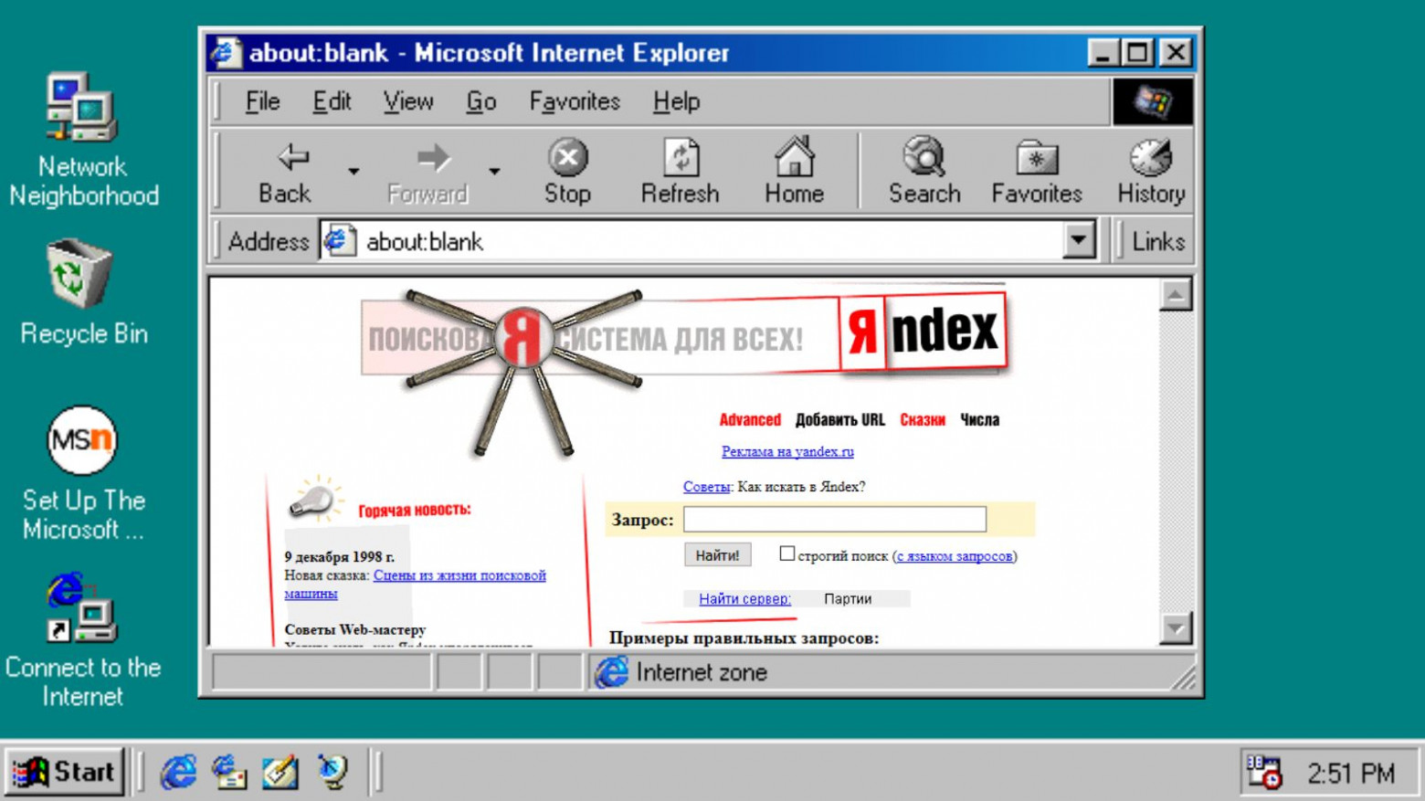The image size is (1425, 801).
Task: Launch Internet Explorer from Quick Launch
Action: (x=178, y=773)
